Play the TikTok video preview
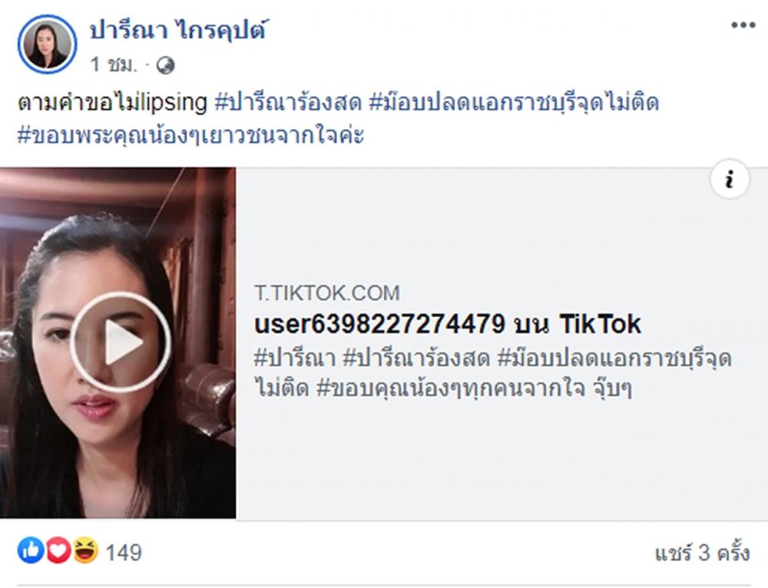This screenshot has height=588, width=768. 121,342
